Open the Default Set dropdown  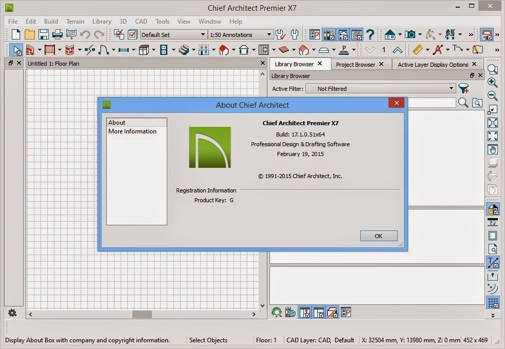pos(173,34)
